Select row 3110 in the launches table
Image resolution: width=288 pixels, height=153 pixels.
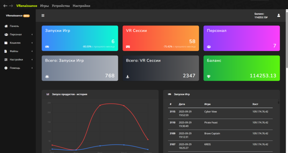click(220, 124)
